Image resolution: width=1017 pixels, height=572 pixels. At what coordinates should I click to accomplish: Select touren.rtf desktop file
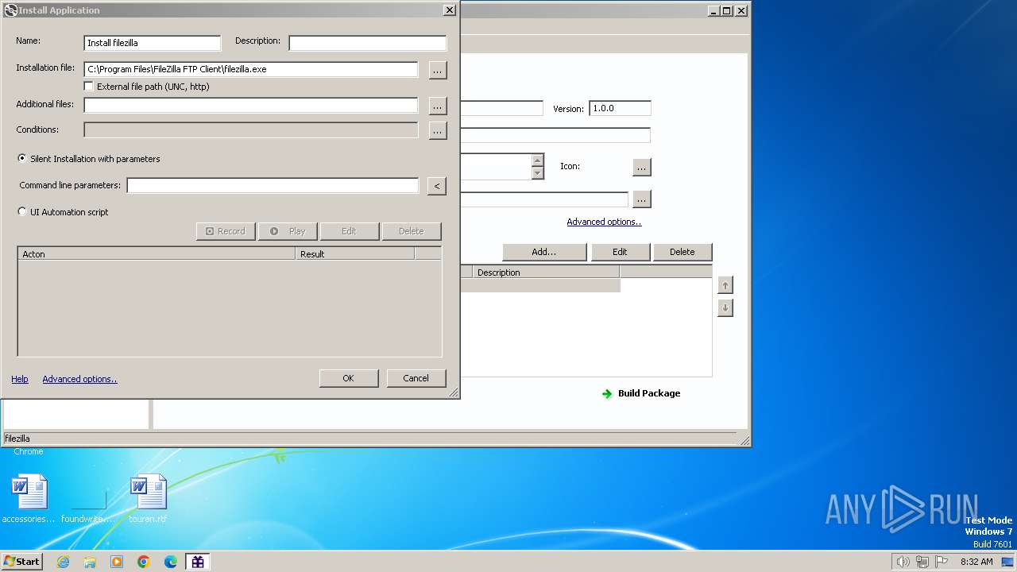[148, 498]
